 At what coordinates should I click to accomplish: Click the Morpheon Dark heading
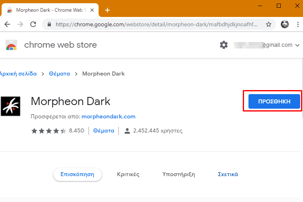pyautogui.click(x=71, y=101)
